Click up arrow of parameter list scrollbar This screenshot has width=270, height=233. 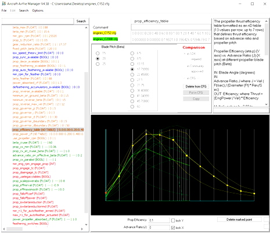click(x=86, y=28)
